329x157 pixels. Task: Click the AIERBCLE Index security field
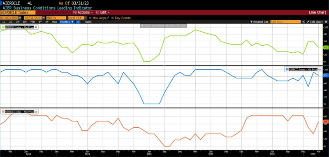pyautogui.click(x=18, y=12)
